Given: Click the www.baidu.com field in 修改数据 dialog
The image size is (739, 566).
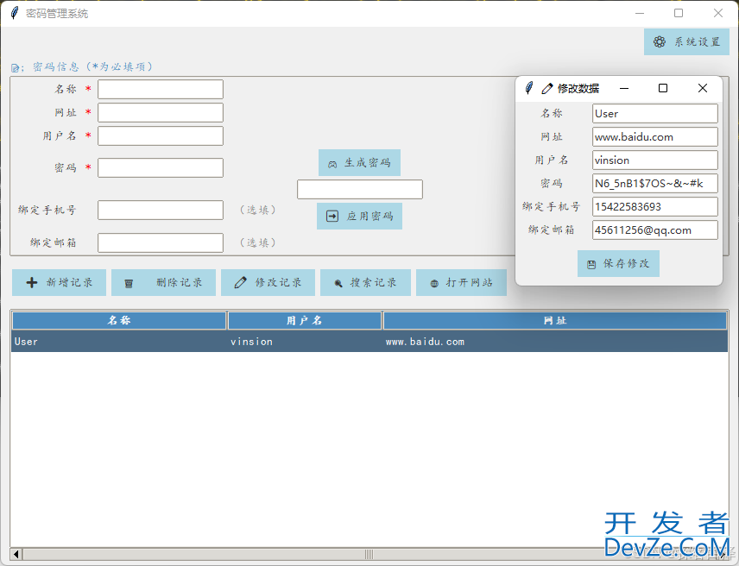Looking at the screenshot, I should coord(654,137).
